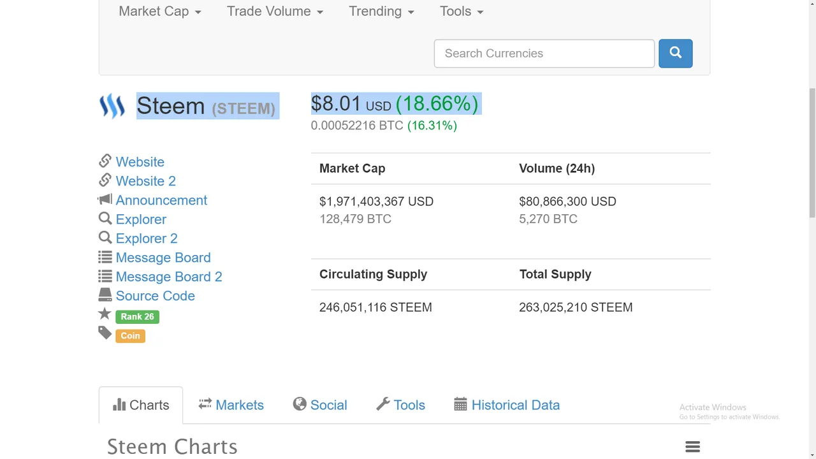816x459 pixels.
Task: Click the chain icon beside Website 2
Action: [105, 180]
